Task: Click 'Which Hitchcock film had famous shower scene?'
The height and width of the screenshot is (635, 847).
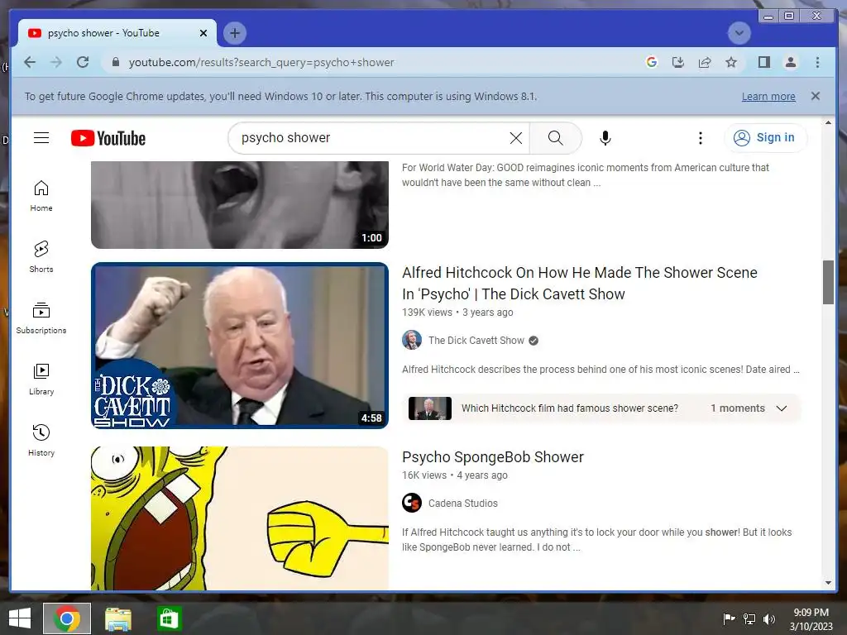Action: pos(569,408)
